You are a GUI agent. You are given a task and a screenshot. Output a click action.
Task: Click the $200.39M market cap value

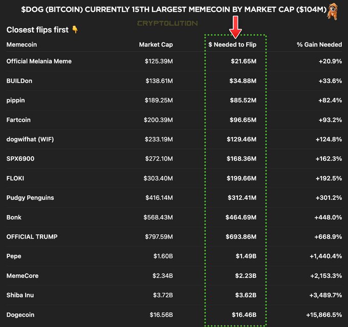click(x=158, y=120)
